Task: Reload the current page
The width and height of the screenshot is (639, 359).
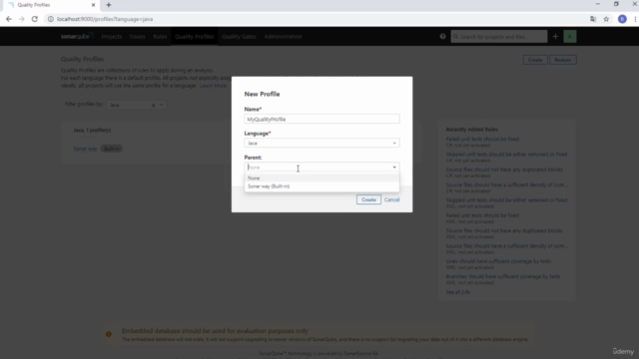Action: point(35,19)
